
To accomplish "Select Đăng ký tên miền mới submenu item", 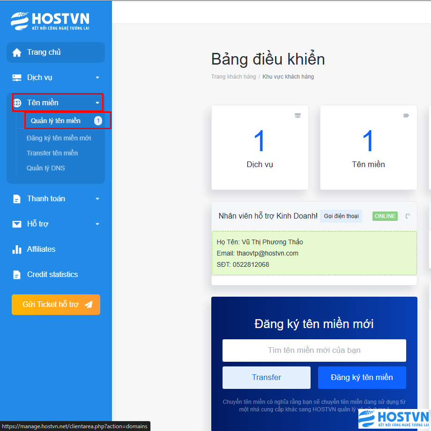I will tap(59, 138).
